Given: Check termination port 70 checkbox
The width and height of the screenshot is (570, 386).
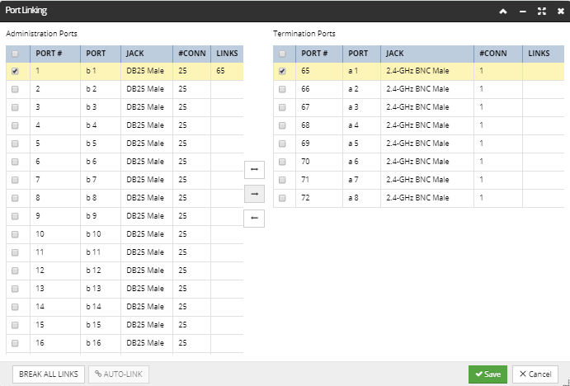Looking at the screenshot, I should [282, 162].
